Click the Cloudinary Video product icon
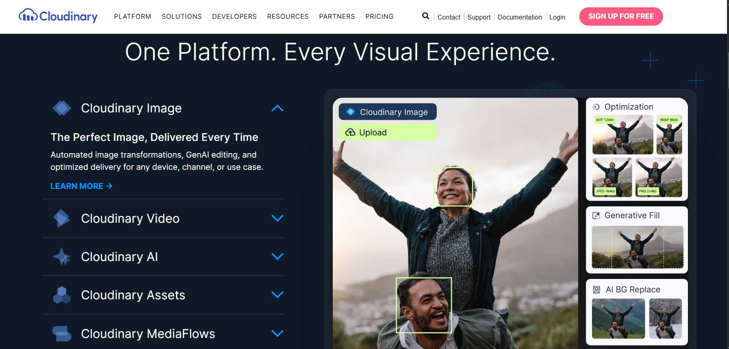Screen dimensions: 729x349 (x=62, y=219)
